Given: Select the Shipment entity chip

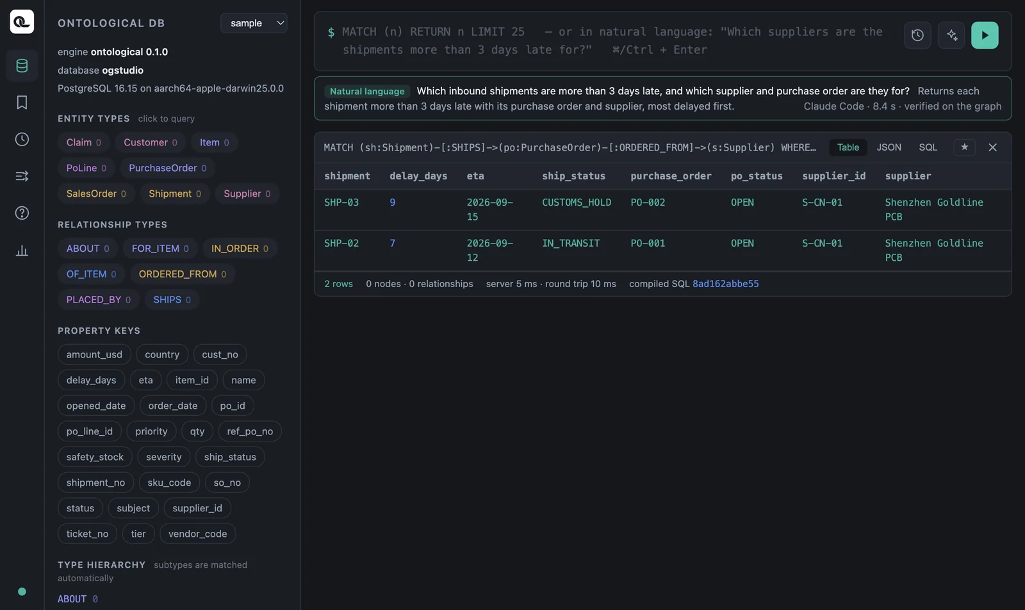Looking at the screenshot, I should (175, 194).
